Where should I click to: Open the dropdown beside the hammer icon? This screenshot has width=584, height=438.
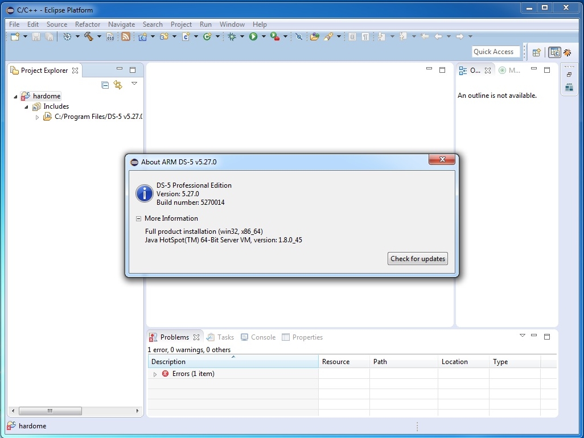pyautogui.click(x=99, y=36)
